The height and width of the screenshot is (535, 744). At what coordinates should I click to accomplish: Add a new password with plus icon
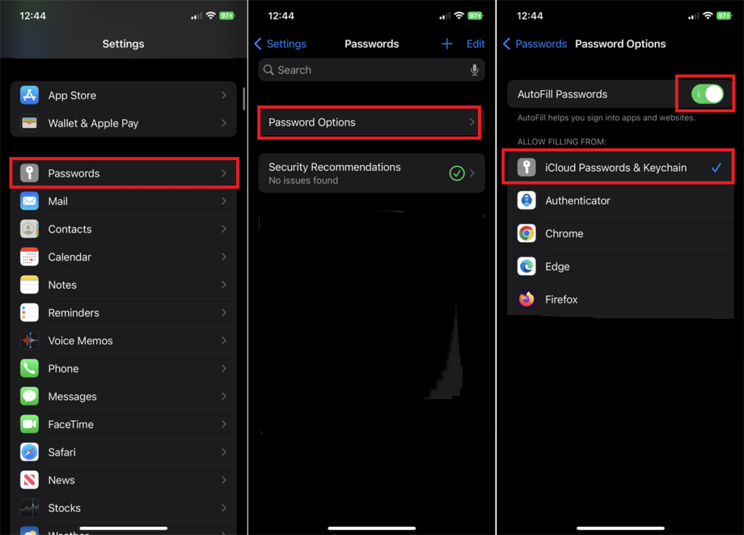click(x=447, y=44)
